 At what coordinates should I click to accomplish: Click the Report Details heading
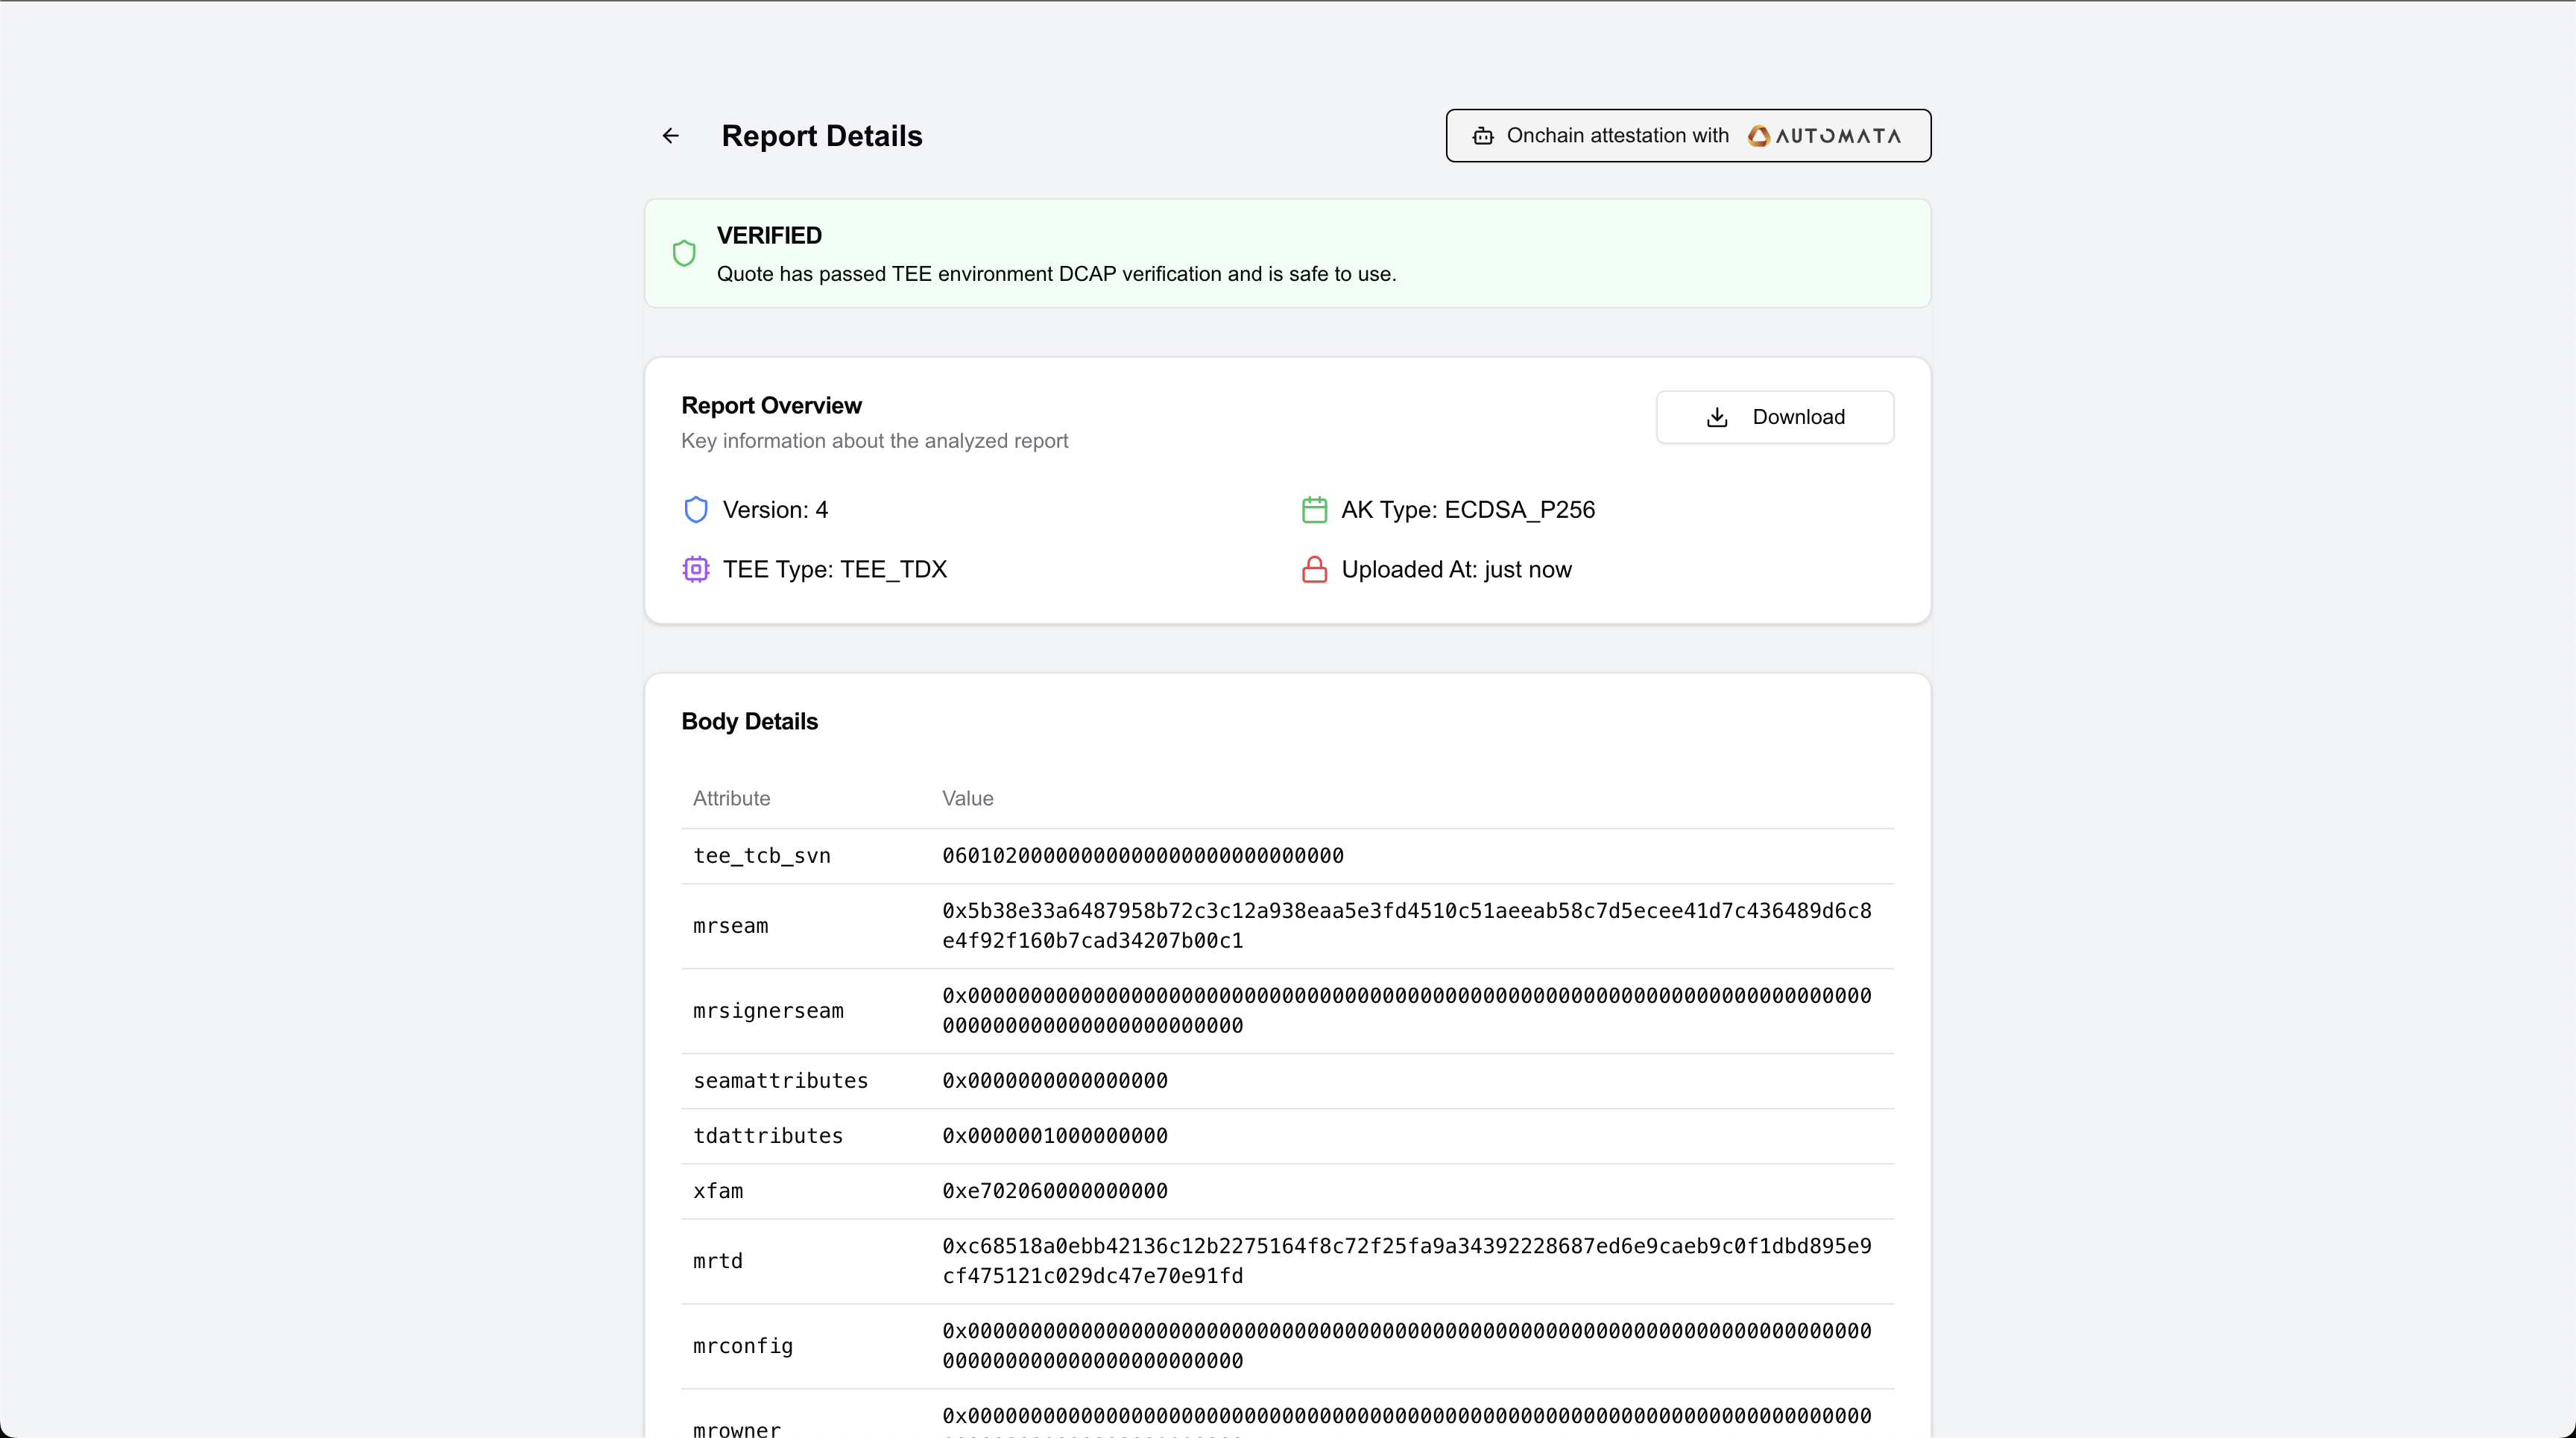[821, 136]
